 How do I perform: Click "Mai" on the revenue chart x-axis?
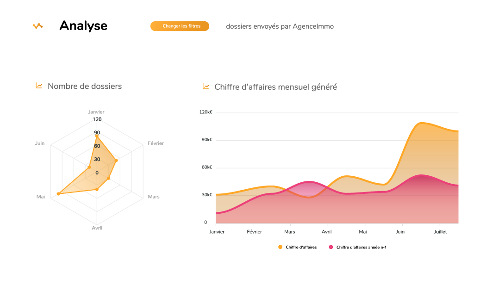363,232
